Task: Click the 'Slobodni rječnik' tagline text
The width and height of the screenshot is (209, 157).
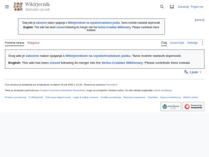Action: click(x=38, y=9)
